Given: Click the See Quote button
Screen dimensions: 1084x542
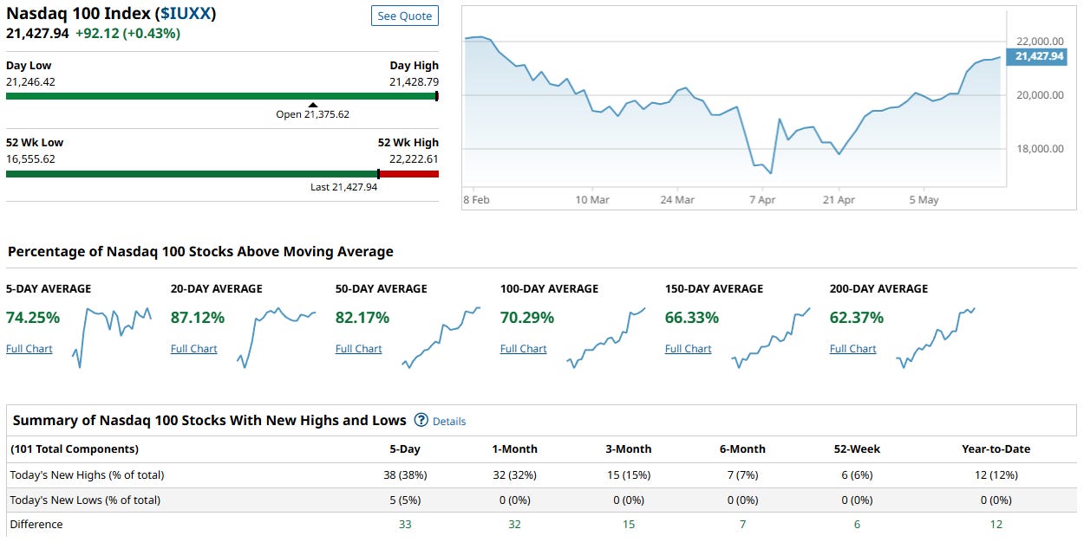Looking at the screenshot, I should pyautogui.click(x=405, y=16).
